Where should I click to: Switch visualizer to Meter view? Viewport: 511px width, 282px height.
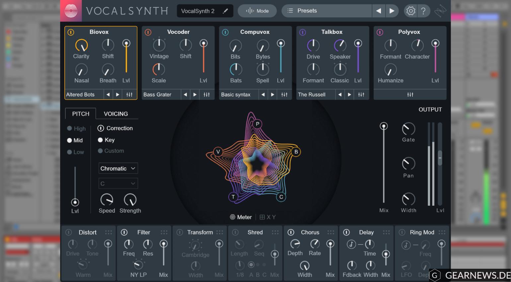[241, 217]
